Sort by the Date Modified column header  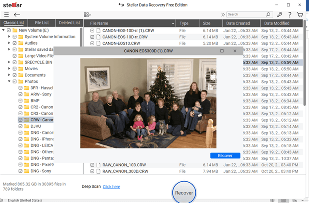point(282,23)
